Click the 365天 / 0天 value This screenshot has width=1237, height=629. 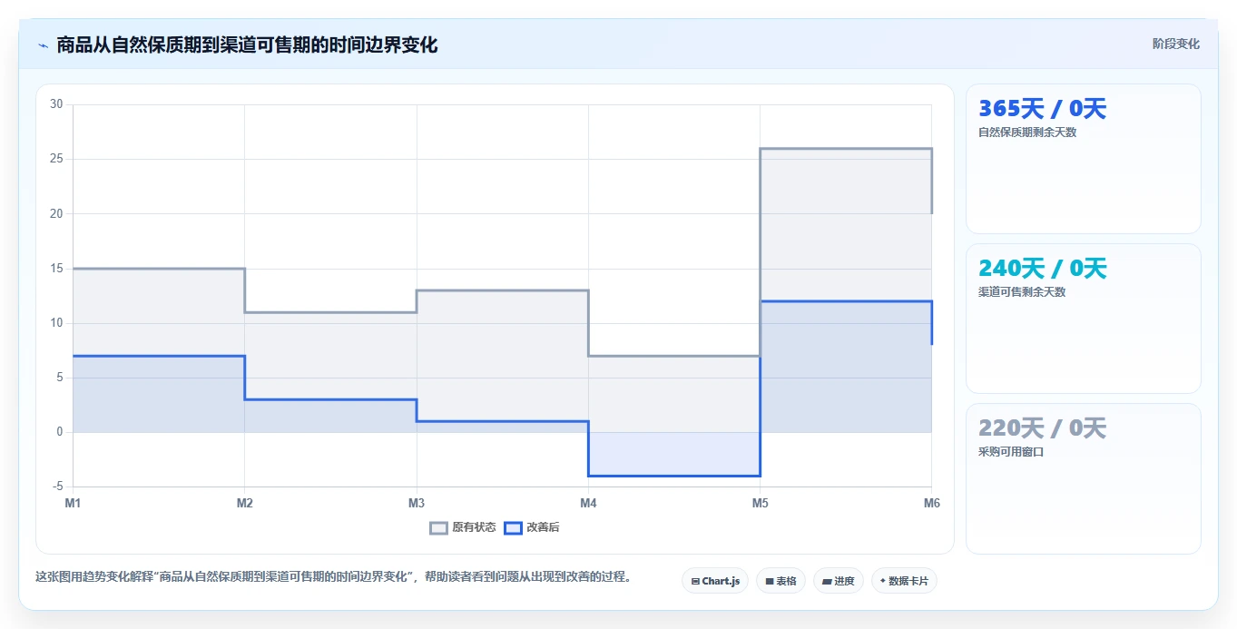tap(1042, 109)
